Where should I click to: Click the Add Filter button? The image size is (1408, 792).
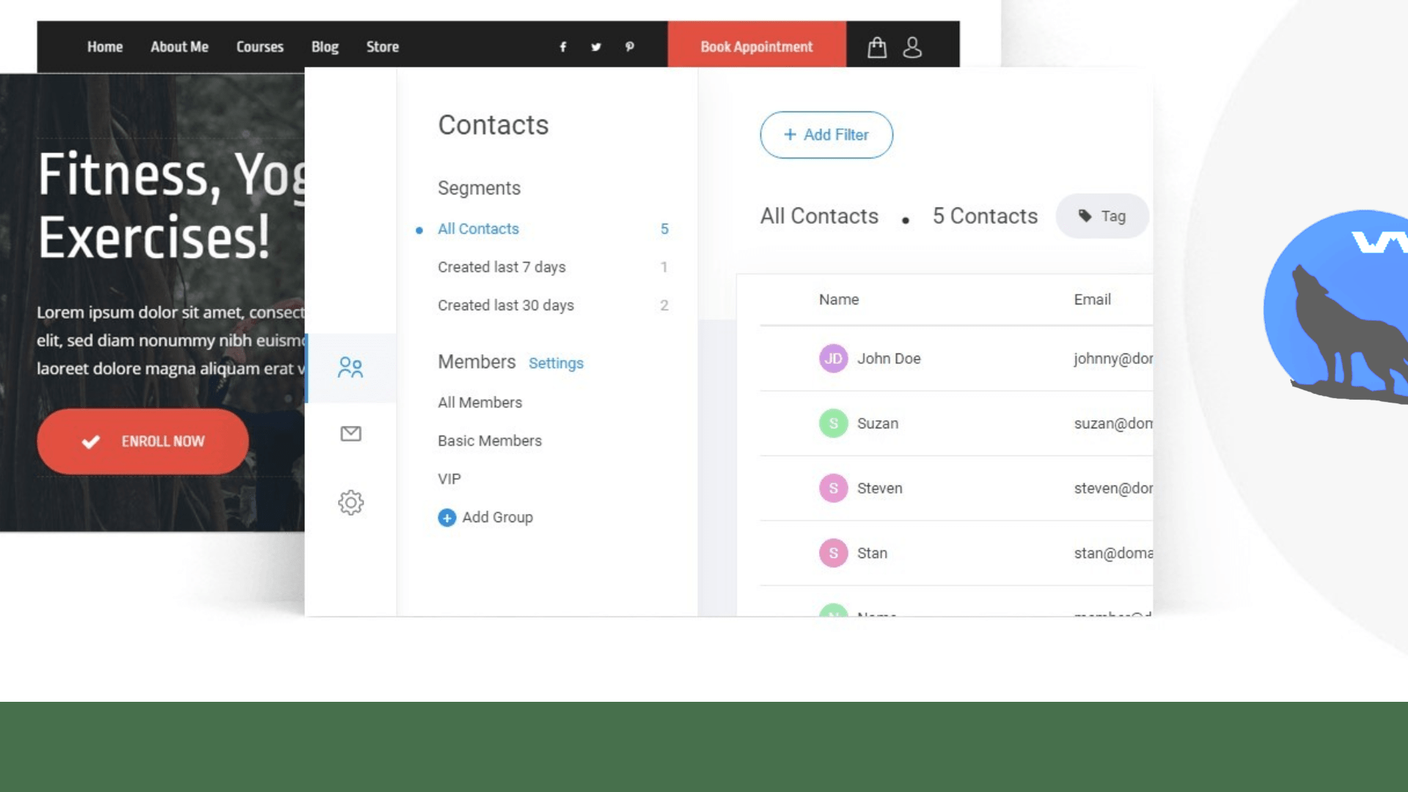click(826, 135)
